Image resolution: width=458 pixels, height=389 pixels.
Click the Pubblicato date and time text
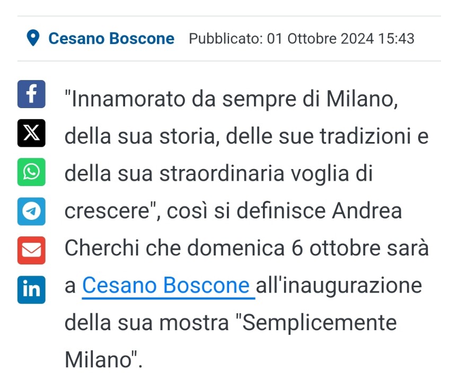pyautogui.click(x=302, y=39)
